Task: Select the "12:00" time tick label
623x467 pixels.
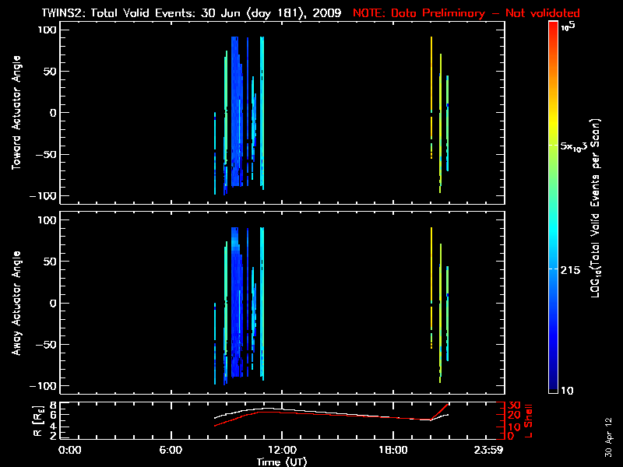Action: click(x=282, y=450)
